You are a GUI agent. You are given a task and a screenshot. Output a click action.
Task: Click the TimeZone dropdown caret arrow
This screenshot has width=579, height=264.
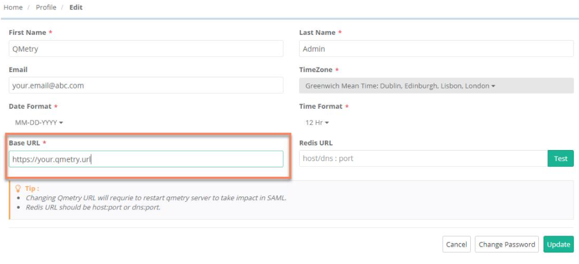[x=493, y=86]
